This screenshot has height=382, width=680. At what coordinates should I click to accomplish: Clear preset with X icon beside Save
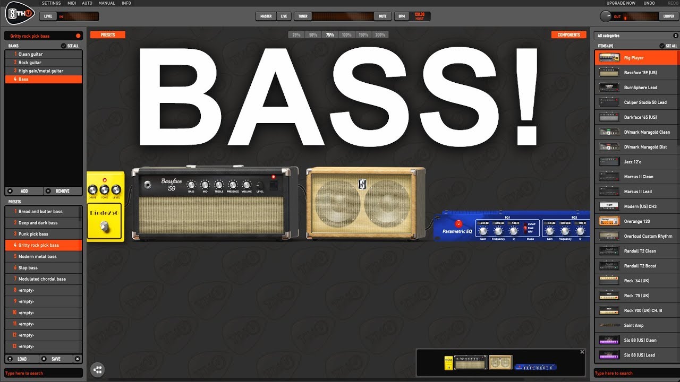point(78,359)
